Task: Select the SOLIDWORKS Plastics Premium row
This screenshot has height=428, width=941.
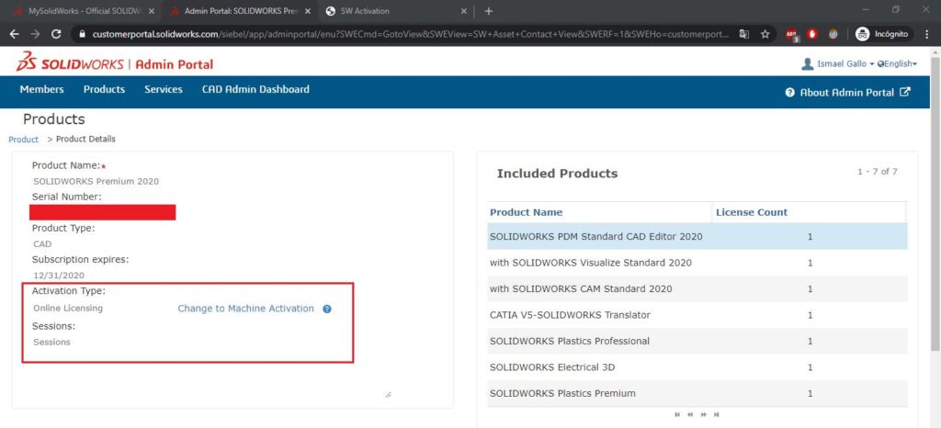Action: pyautogui.click(x=697, y=393)
